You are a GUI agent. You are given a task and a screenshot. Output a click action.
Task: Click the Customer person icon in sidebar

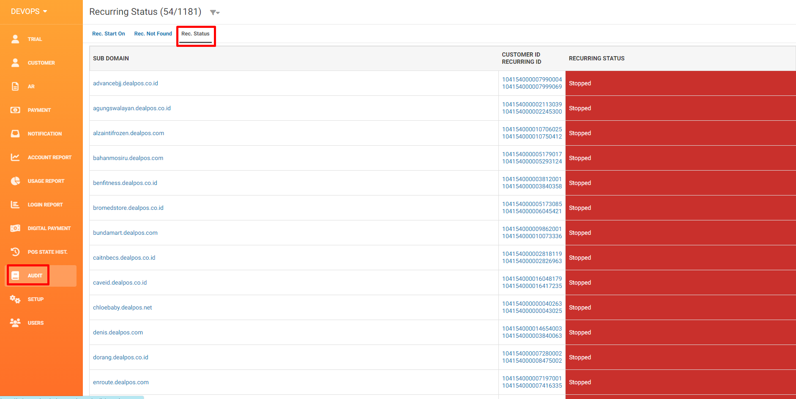pos(15,62)
